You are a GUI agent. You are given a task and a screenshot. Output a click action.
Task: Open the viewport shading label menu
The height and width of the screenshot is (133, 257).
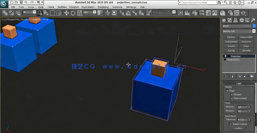[34, 19]
